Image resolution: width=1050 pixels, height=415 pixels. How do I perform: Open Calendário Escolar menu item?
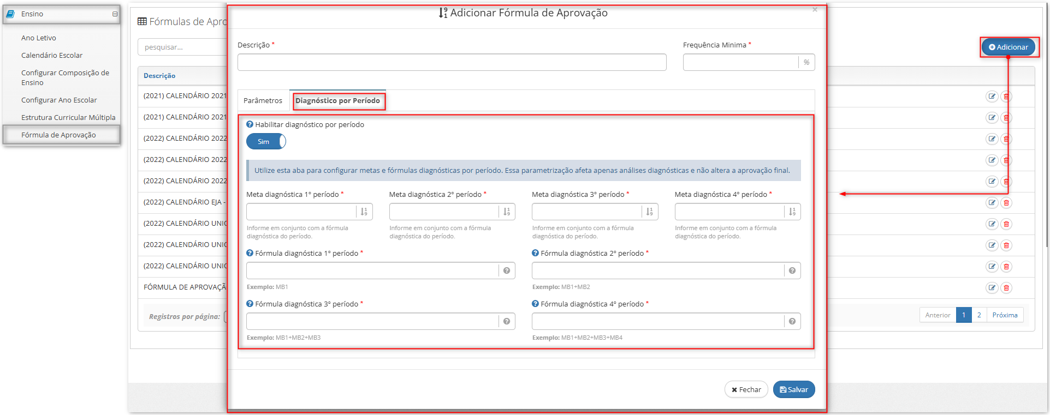click(52, 55)
